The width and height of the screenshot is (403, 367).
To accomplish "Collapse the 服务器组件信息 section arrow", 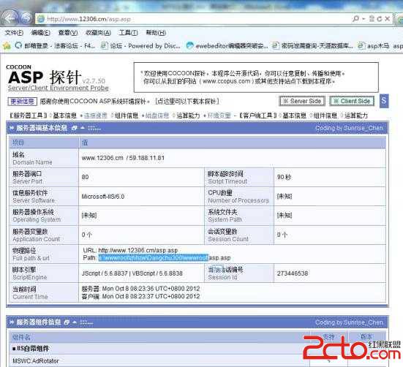I will [x=75, y=322].
